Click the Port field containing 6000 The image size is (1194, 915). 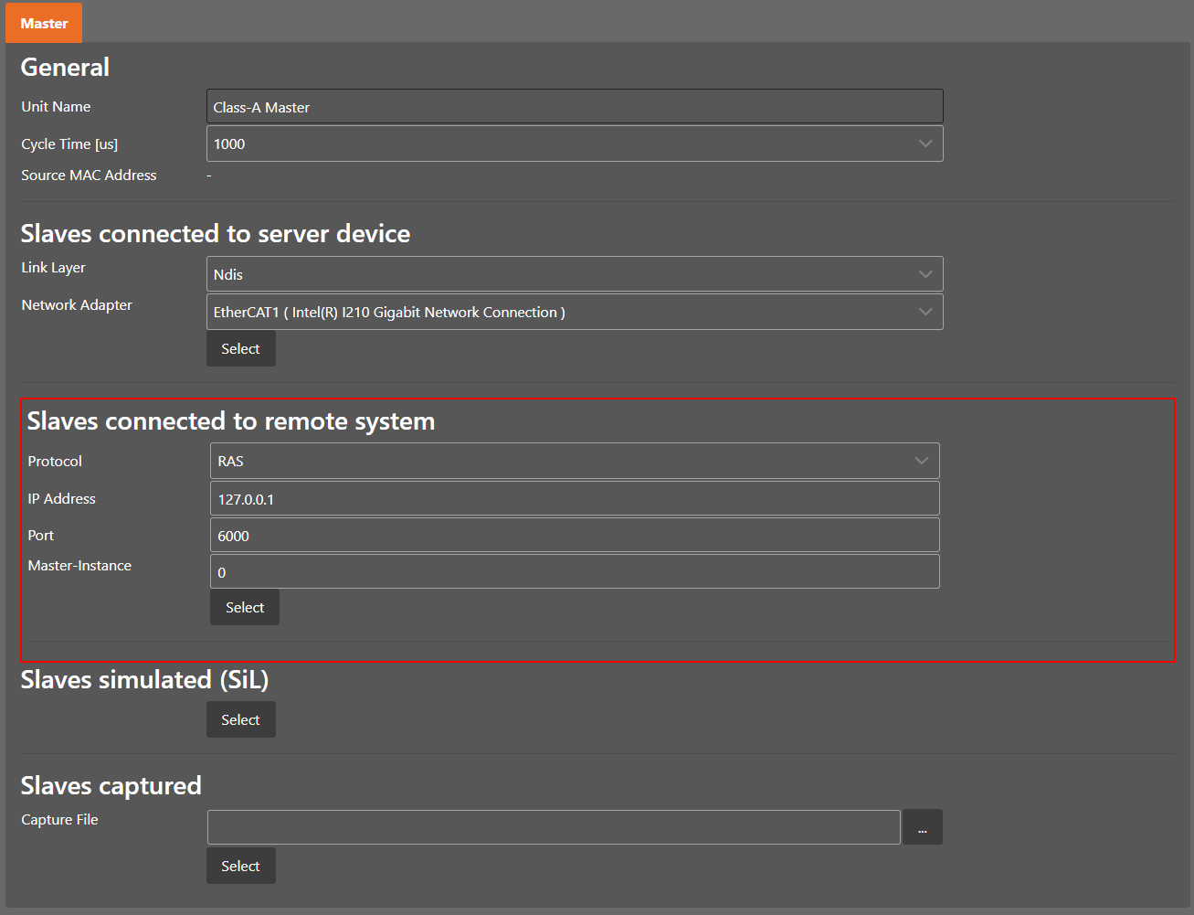[574, 536]
